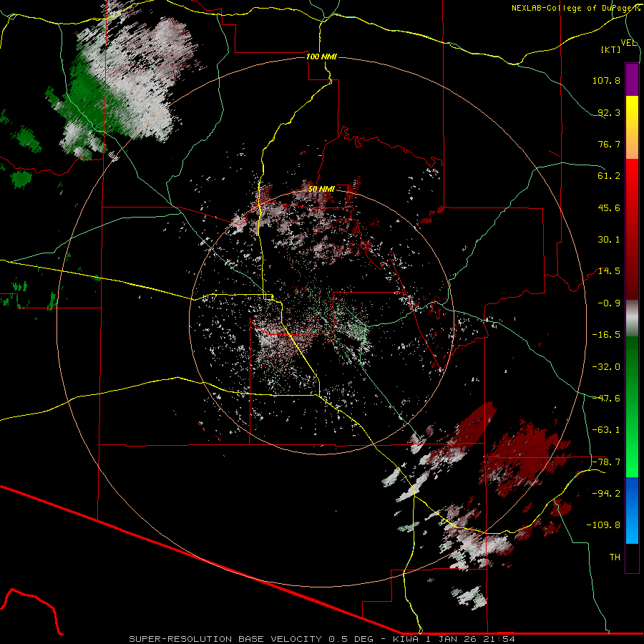Select the -32.0 value on the velocity scale

[x=606, y=367]
